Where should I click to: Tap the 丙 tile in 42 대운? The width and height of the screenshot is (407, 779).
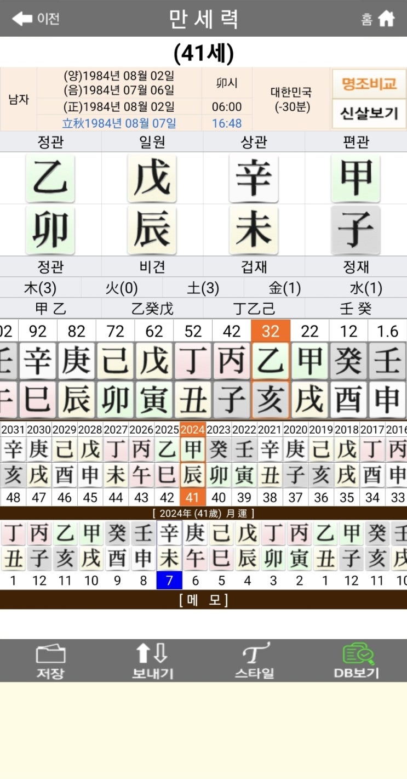click(x=232, y=361)
